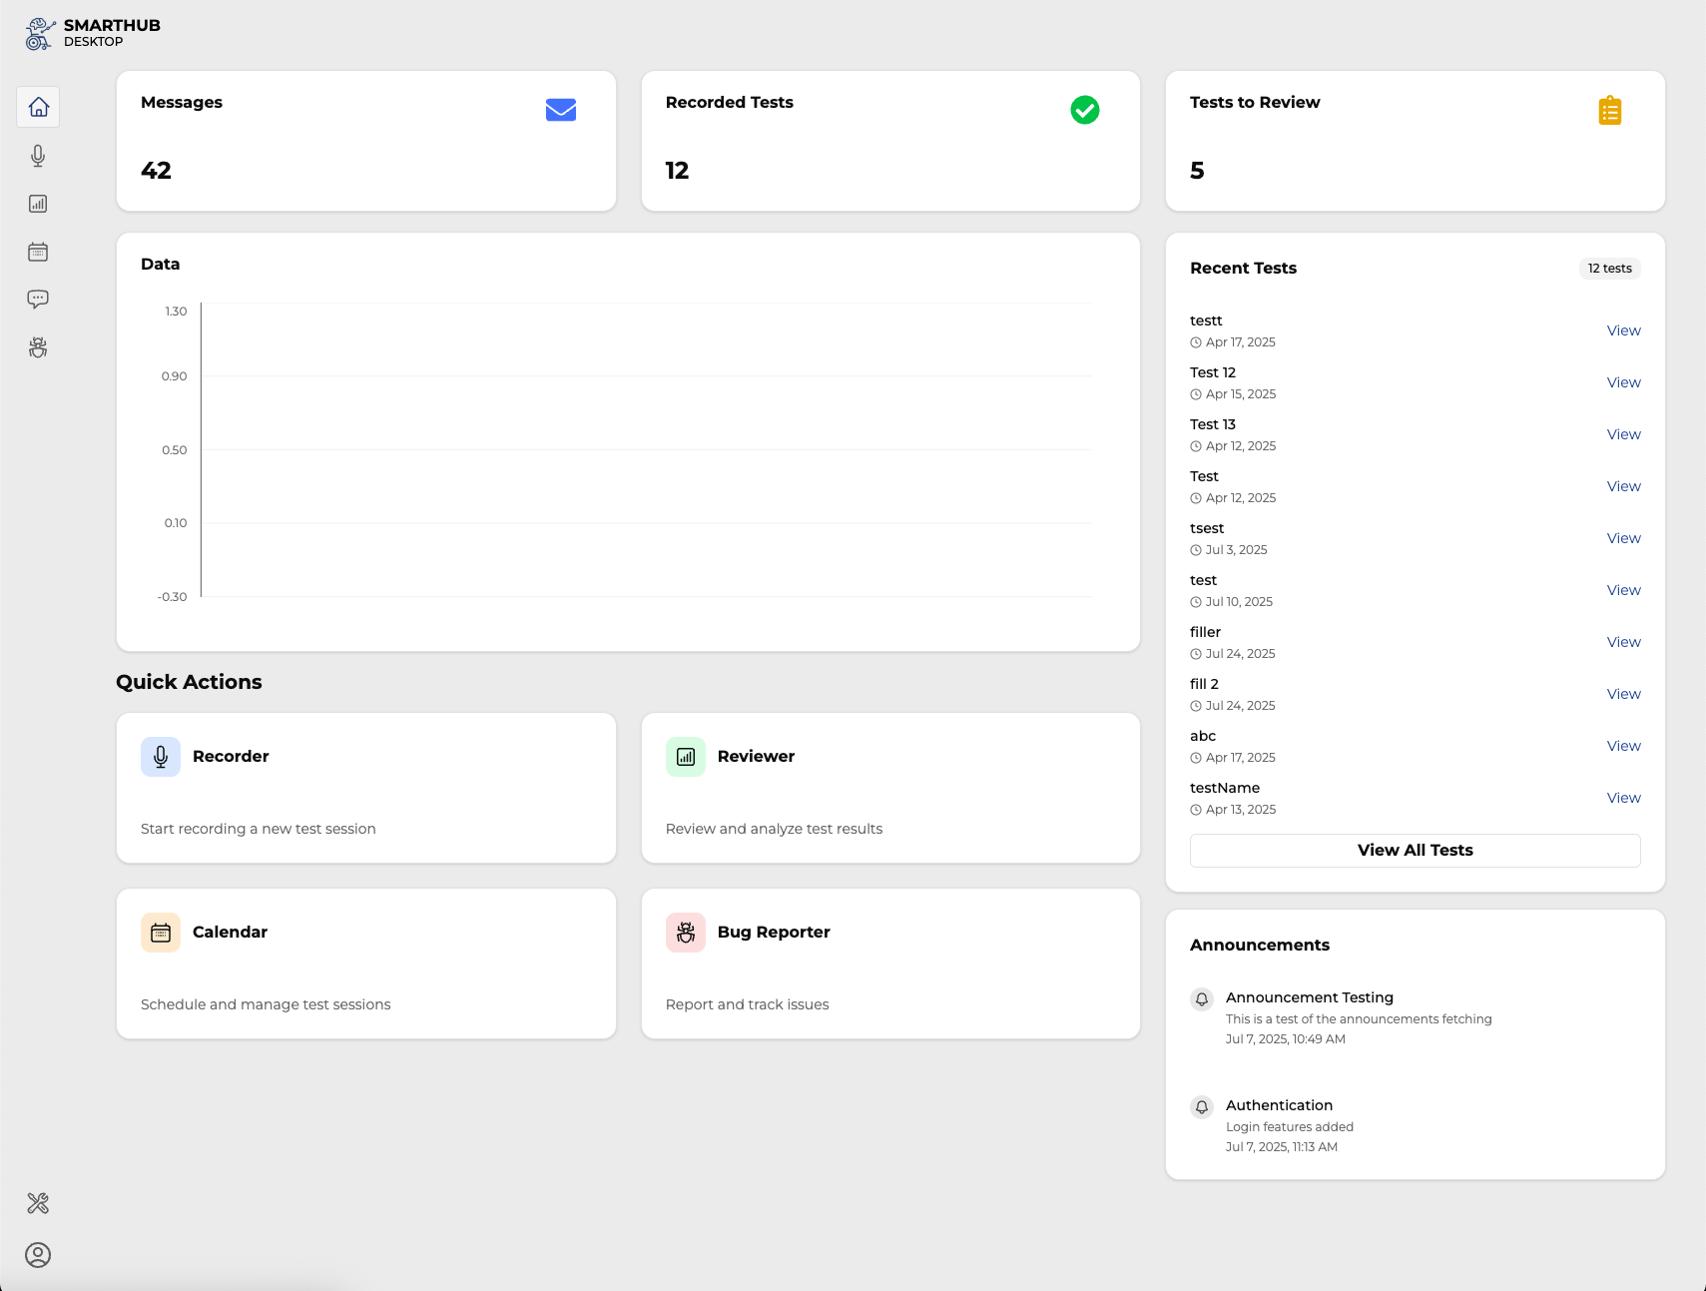The image size is (1706, 1291).
Task: Click the bell icon beside Announcement Testing
Action: click(1201, 998)
